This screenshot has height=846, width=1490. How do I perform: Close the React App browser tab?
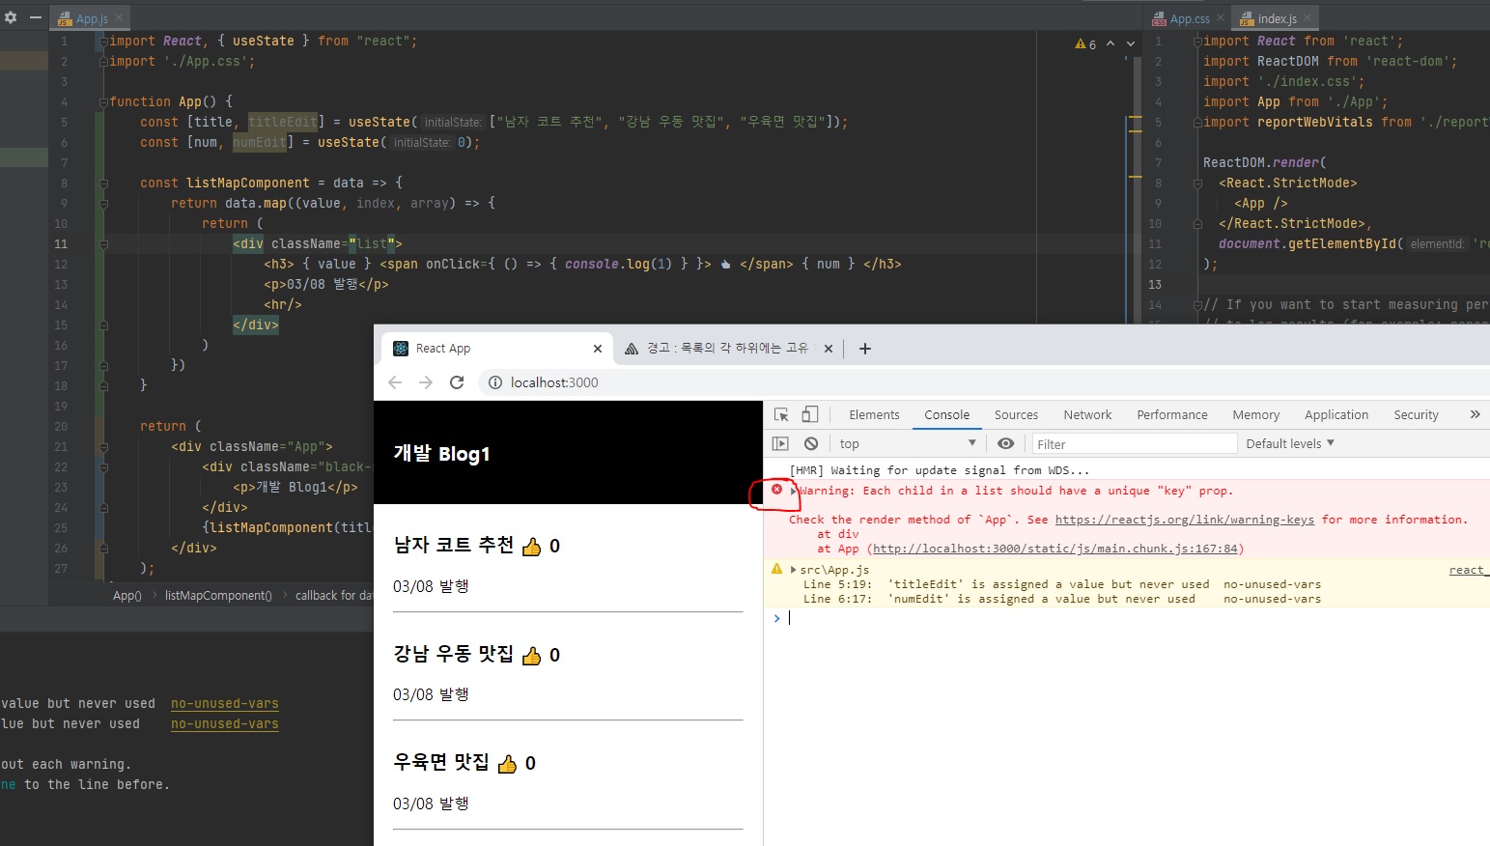598,349
